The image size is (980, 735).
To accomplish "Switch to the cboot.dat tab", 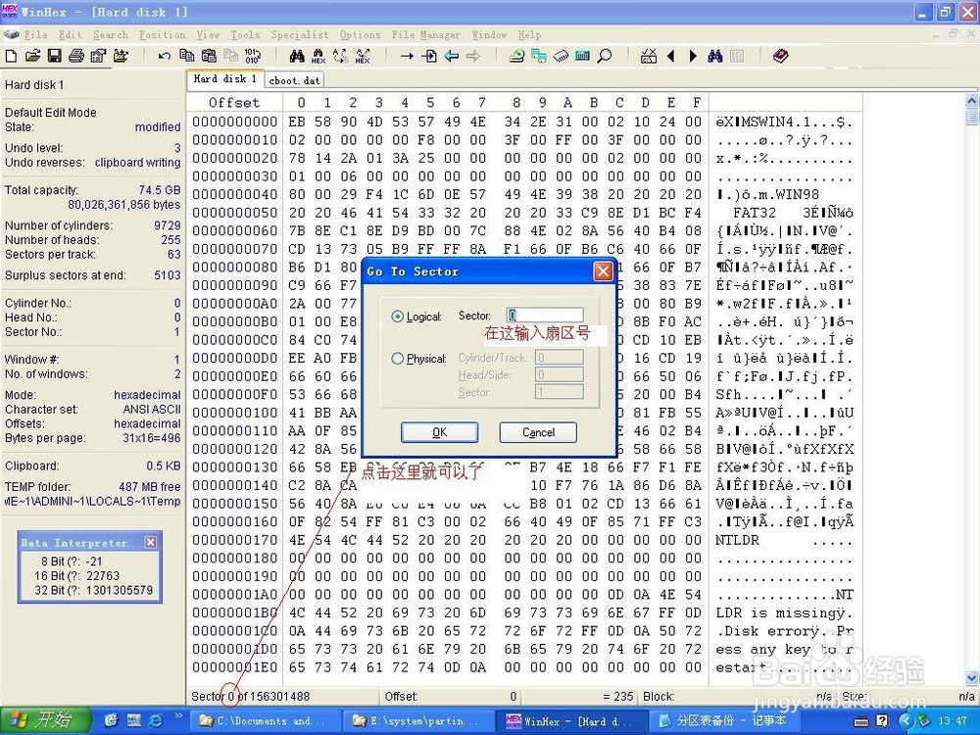I will [294, 80].
